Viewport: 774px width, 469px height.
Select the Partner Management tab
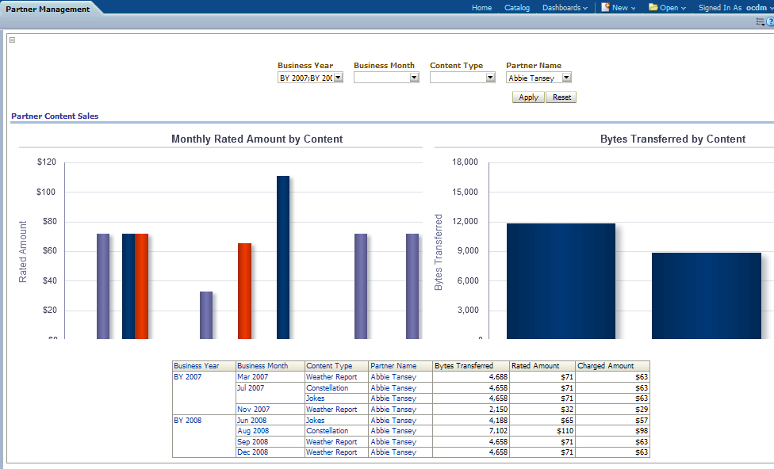(x=48, y=9)
